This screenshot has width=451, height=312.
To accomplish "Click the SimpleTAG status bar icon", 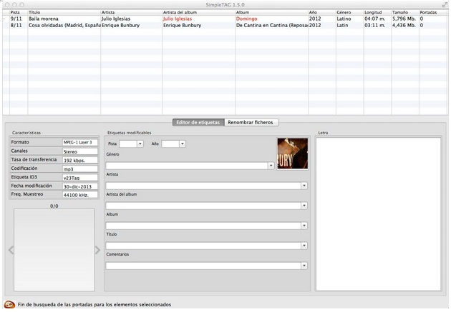I will (9, 304).
